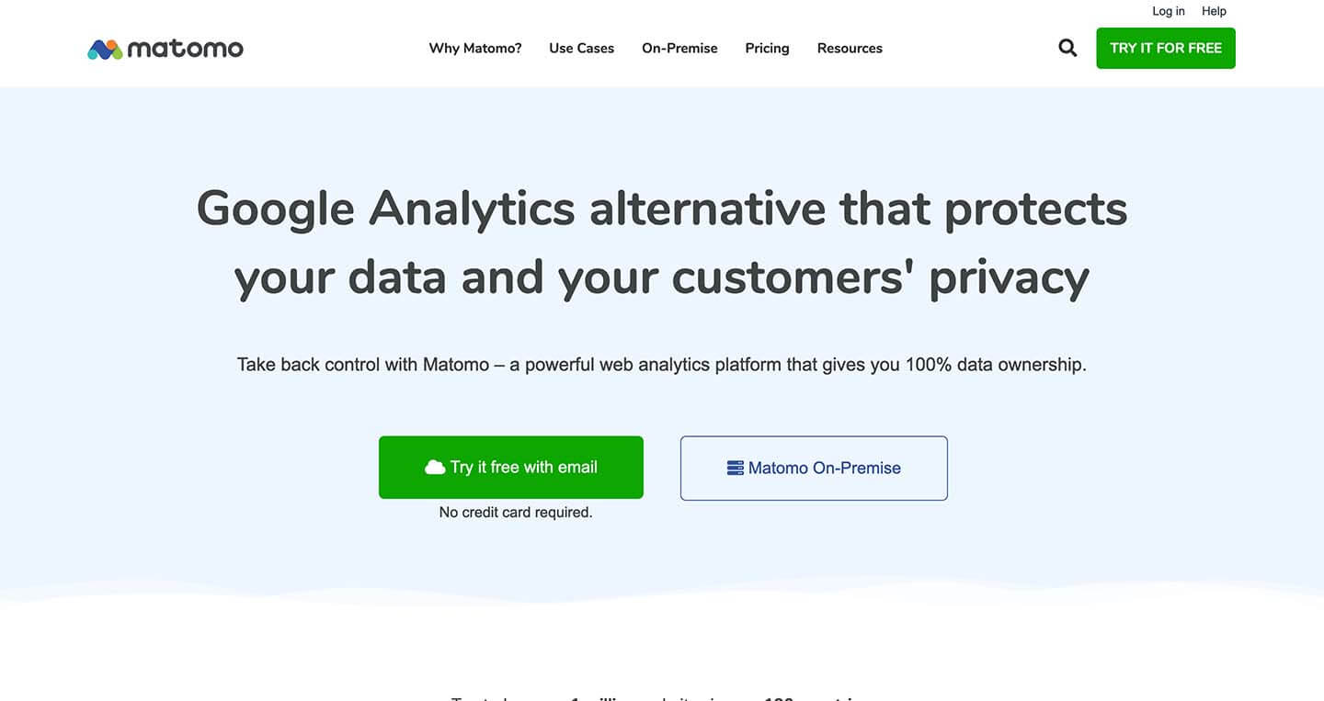Start trial via Try it free with email

pos(511,467)
